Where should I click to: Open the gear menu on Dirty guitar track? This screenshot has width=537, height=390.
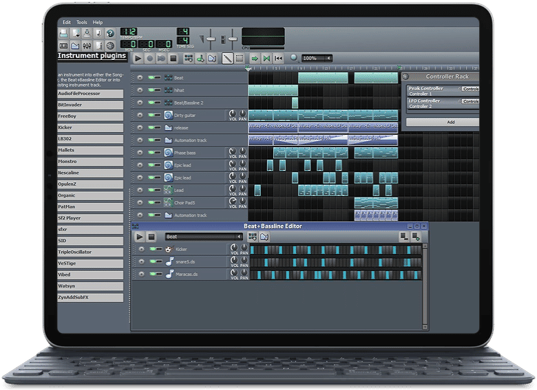click(x=140, y=115)
